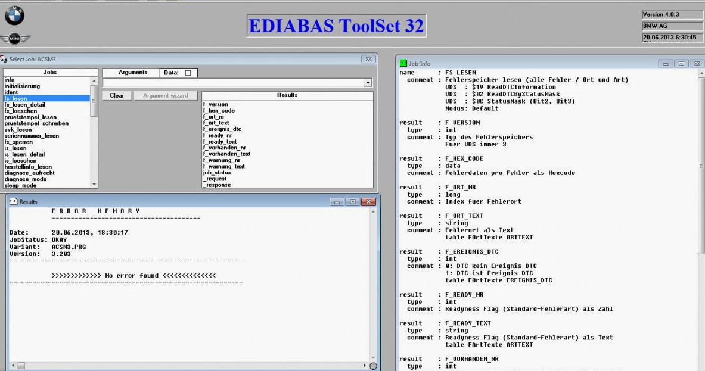
Task: Select the fs_lesen job
Action: (x=46, y=98)
